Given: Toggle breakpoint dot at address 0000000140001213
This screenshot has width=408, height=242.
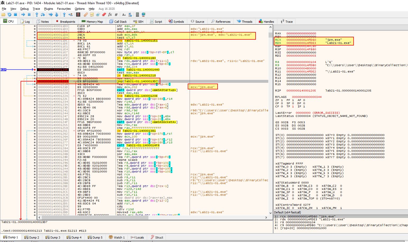Looking at the screenshot, I should point(35,81).
